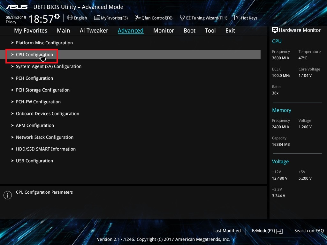The height and width of the screenshot is (245, 327).
Task: Go to the Monitor tab
Action: tap(163, 31)
